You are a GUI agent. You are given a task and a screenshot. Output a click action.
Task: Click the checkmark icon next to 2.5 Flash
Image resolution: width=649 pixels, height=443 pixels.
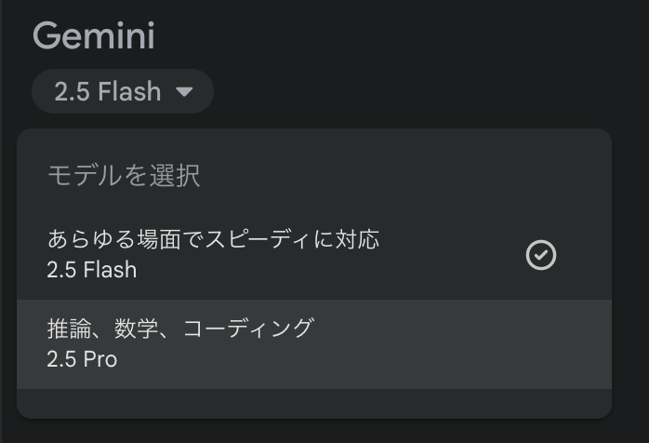click(540, 255)
